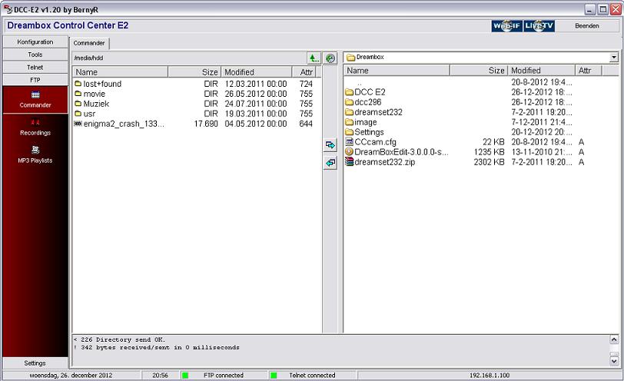Click the green Telnet connected indicator

274,375
